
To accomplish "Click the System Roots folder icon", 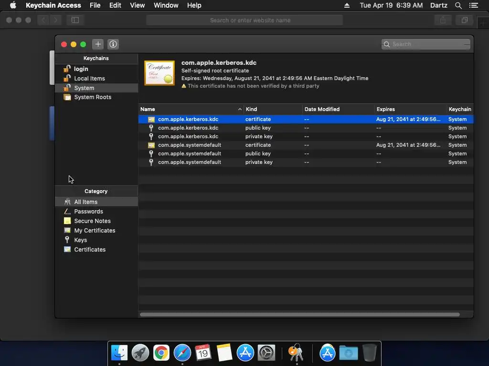I will click(67, 97).
